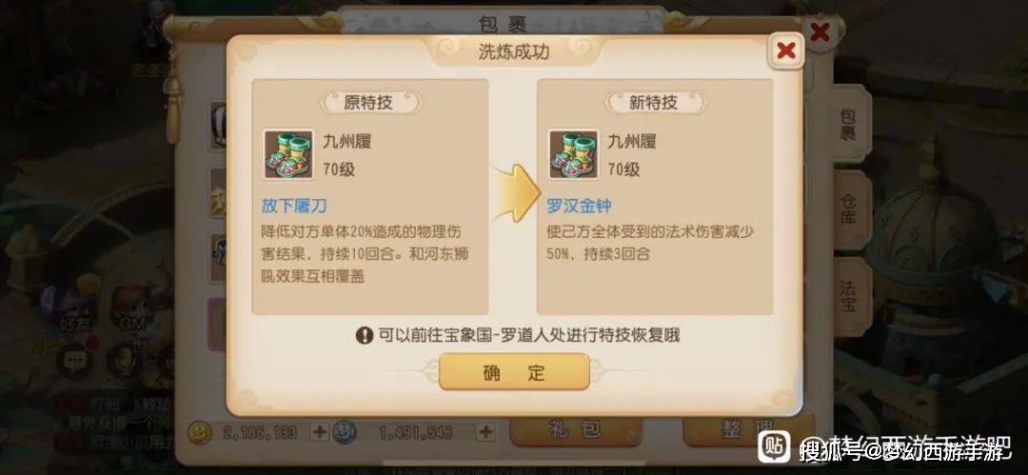Close the 洗炼成功 dialog with red X
This screenshot has height=475, width=1028.
point(785,50)
